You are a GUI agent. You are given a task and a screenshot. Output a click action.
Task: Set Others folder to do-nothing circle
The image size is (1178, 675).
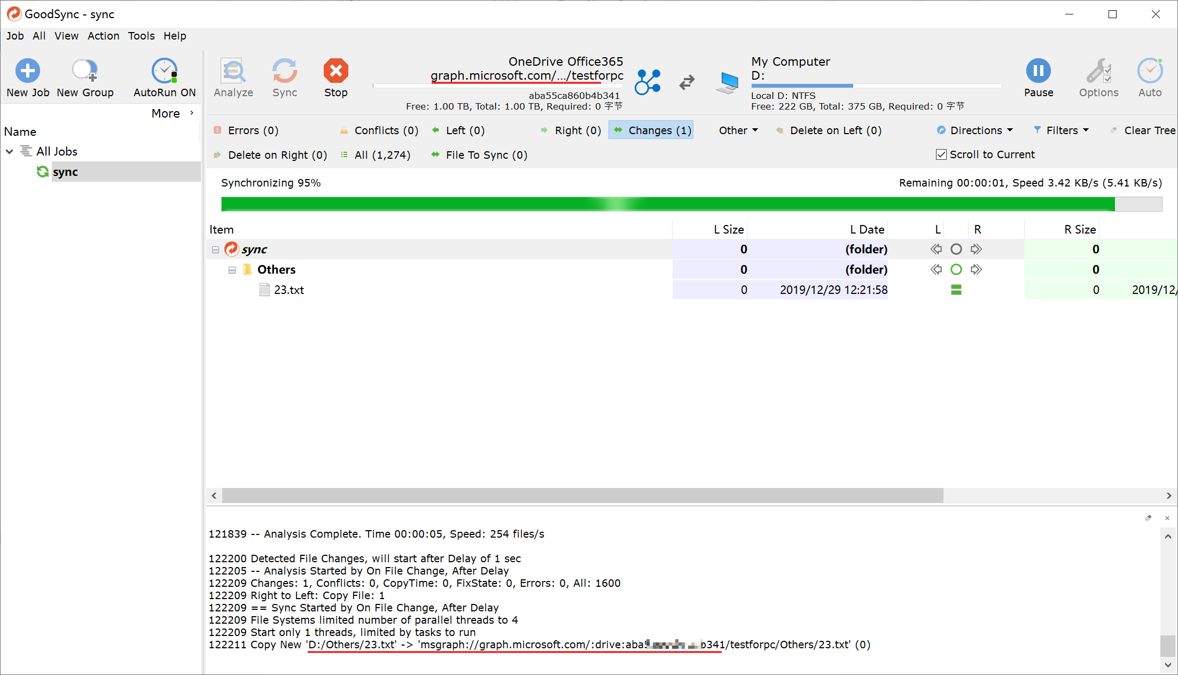[956, 269]
